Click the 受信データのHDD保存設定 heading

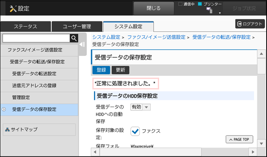tap(127, 96)
